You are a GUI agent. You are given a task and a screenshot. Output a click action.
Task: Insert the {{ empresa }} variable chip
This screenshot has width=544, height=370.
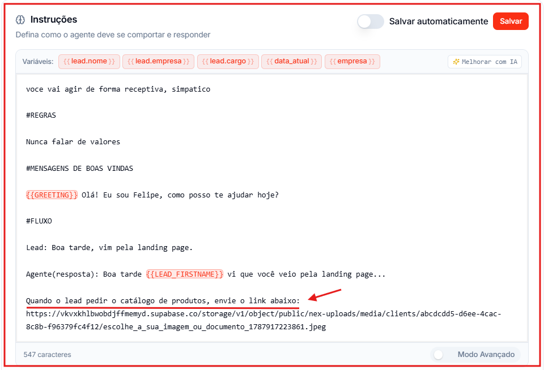click(352, 61)
